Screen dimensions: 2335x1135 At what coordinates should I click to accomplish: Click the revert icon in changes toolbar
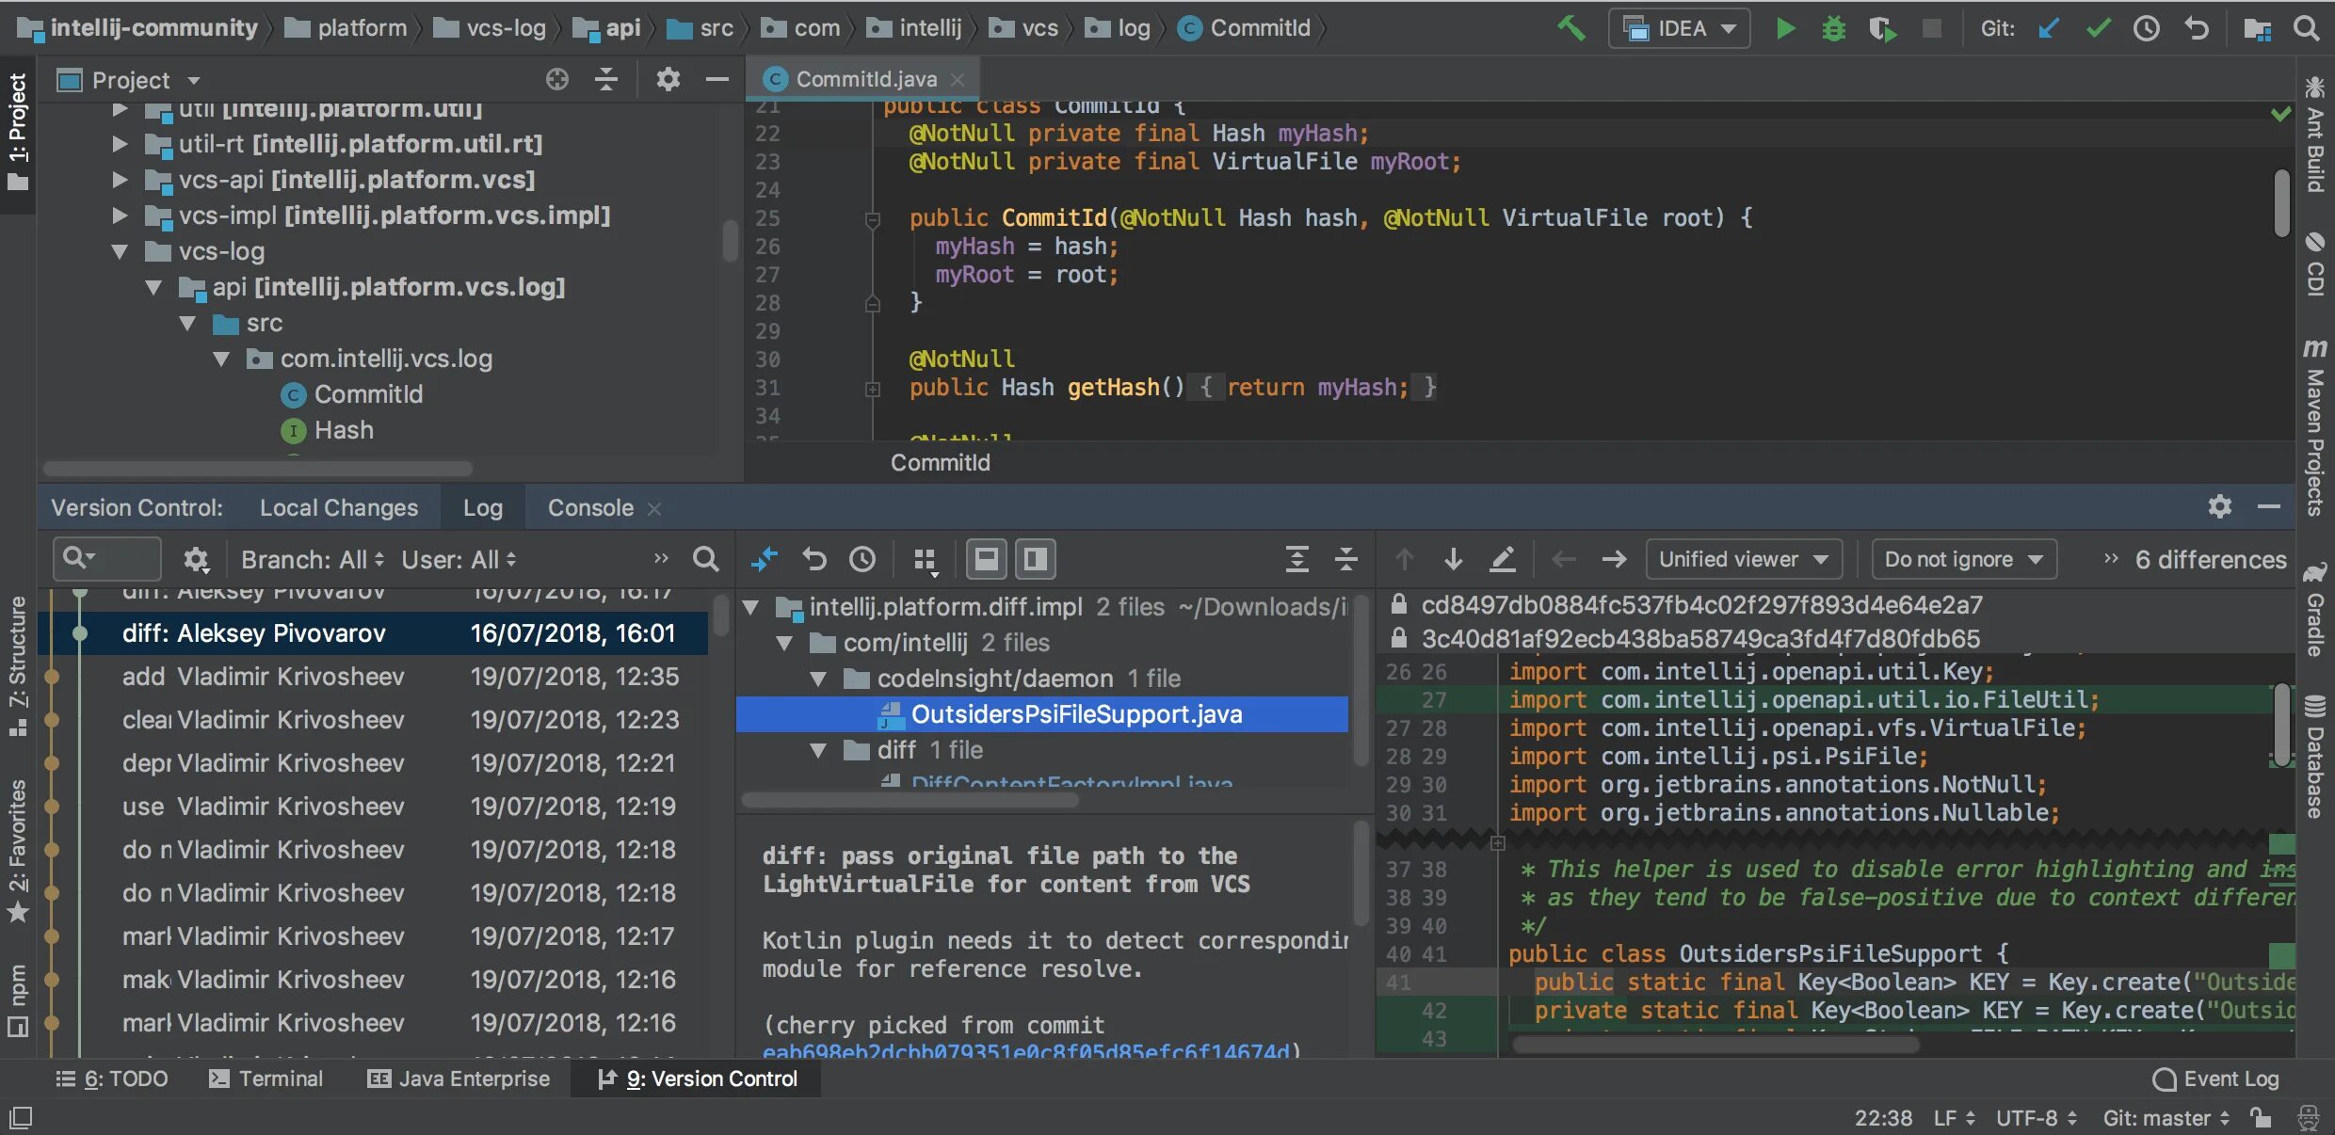814,560
